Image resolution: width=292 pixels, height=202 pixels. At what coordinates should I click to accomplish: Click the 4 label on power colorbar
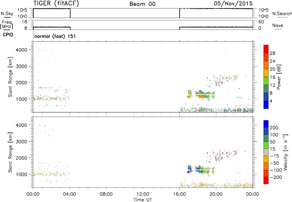[271, 101]
